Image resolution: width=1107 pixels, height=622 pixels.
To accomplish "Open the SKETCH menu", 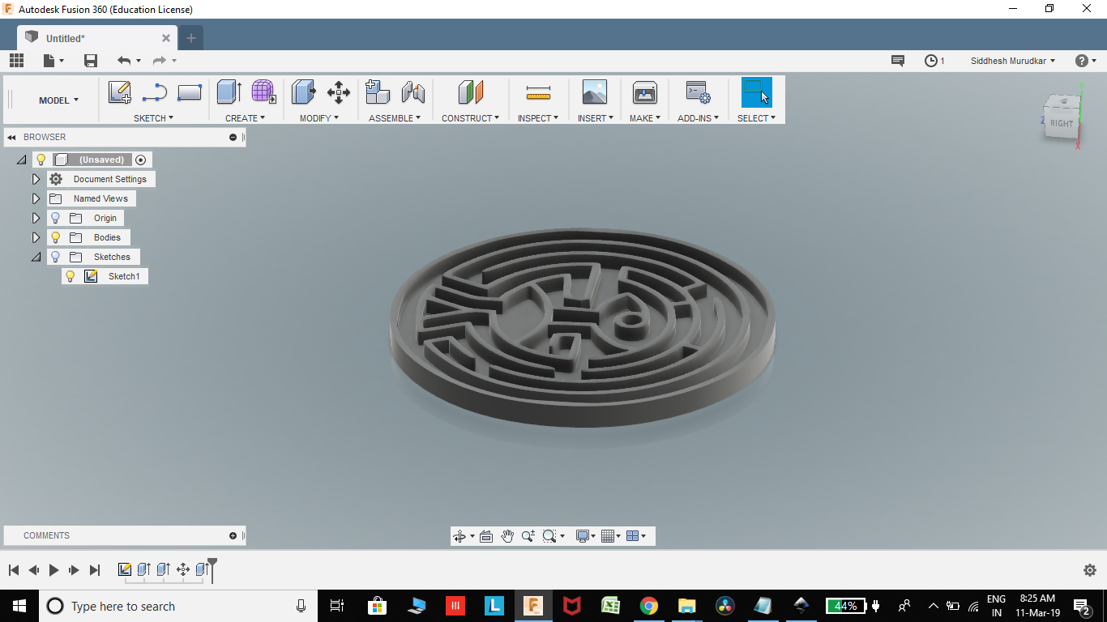I will coord(153,118).
